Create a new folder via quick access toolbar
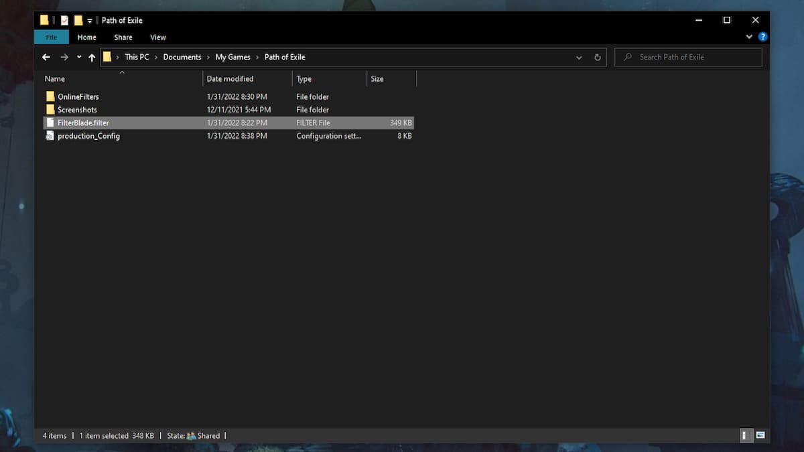 79,20
